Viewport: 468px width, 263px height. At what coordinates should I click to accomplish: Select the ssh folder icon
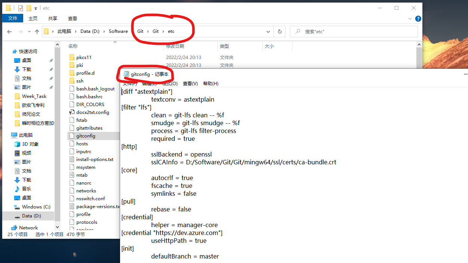(x=72, y=81)
